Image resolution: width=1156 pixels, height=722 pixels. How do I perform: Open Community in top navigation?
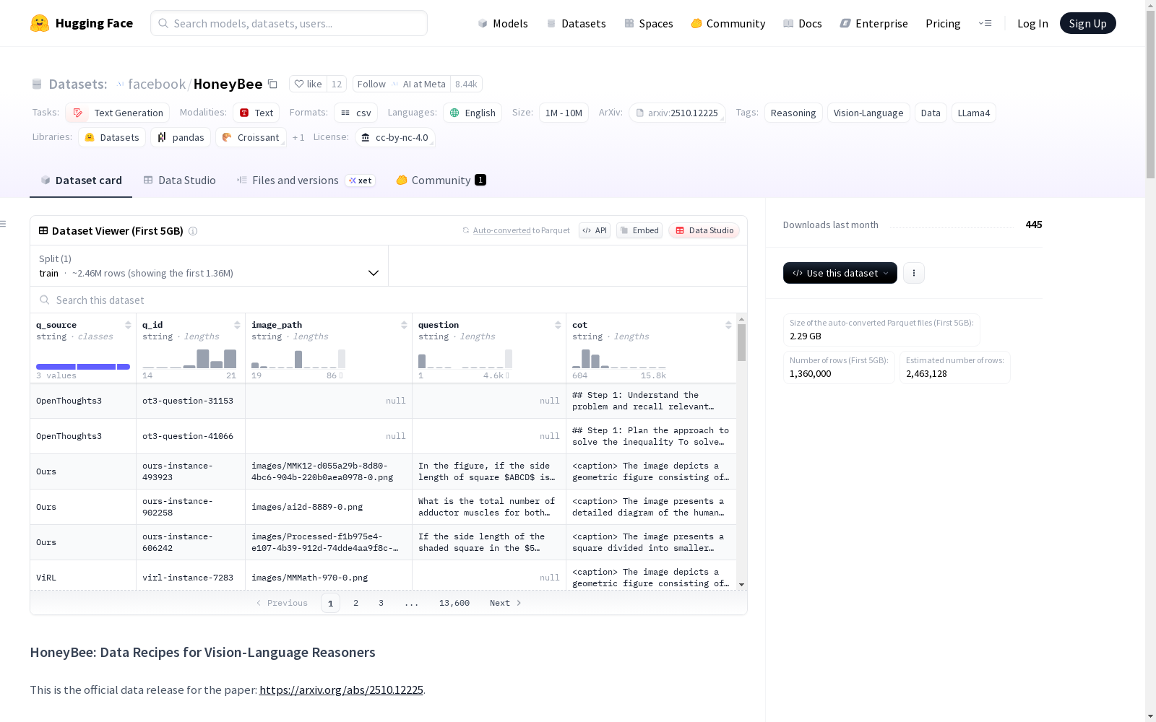point(728,23)
